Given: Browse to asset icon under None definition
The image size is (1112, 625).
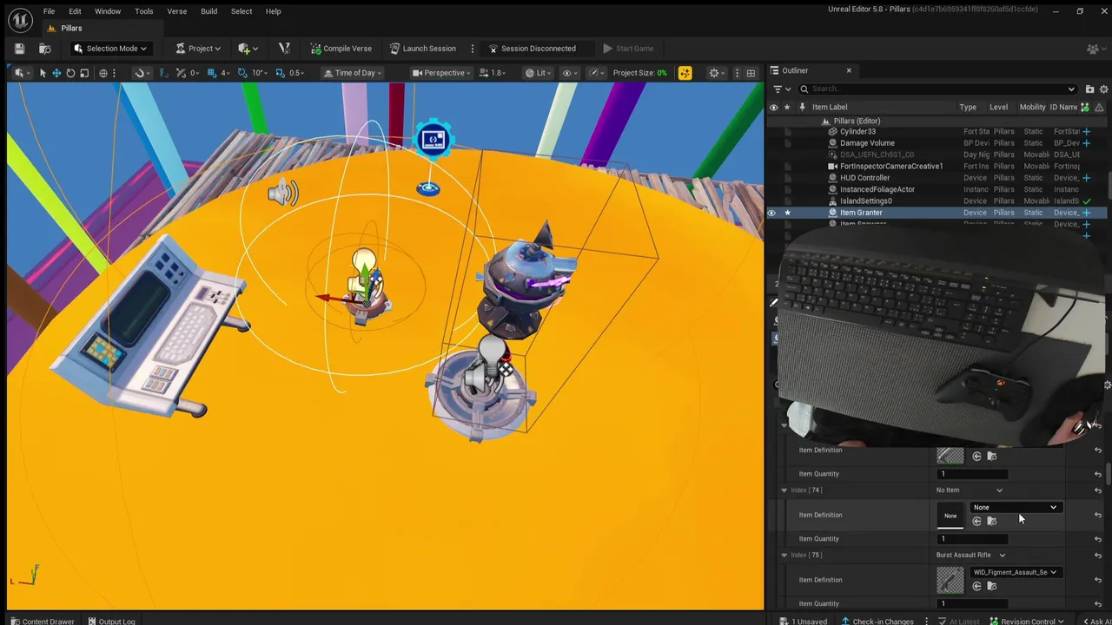Looking at the screenshot, I should [x=991, y=521].
